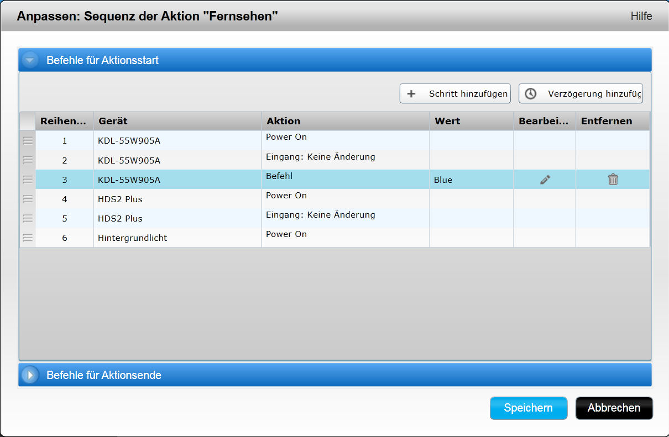Image resolution: width=669 pixels, height=437 pixels.
Task: Click the drag handle beside HDS2 Plus row 4
Action: pos(28,199)
